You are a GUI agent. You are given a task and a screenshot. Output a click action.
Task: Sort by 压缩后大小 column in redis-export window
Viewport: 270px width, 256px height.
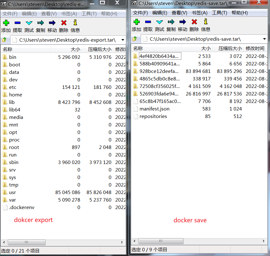[x=98, y=49]
